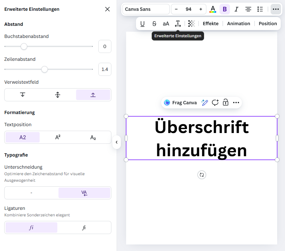Open the Effekte menu
The height and width of the screenshot is (251, 285).
[210, 24]
